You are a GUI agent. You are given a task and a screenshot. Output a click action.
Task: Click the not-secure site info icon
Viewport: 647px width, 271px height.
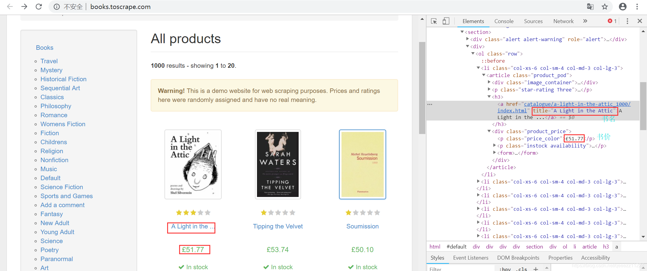[x=57, y=7]
